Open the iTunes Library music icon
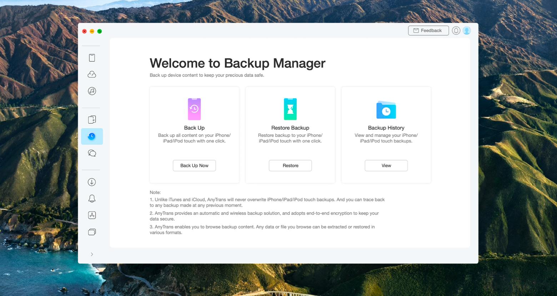 click(92, 91)
